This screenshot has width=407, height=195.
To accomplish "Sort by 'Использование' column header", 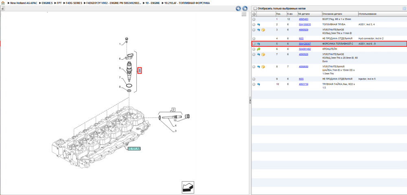I will (x=382, y=14).
